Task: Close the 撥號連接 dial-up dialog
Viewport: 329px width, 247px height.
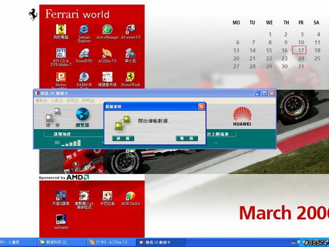Action: click(202, 107)
